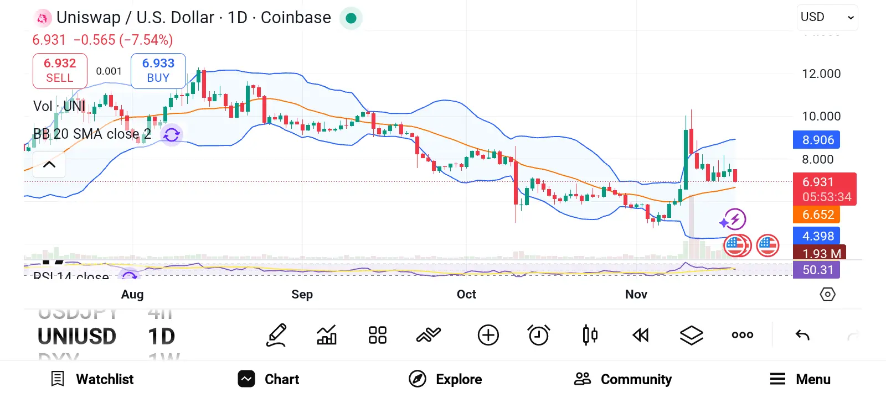This screenshot has width=886, height=398.
Task: Select the drawing pencil tool
Action: (276, 335)
